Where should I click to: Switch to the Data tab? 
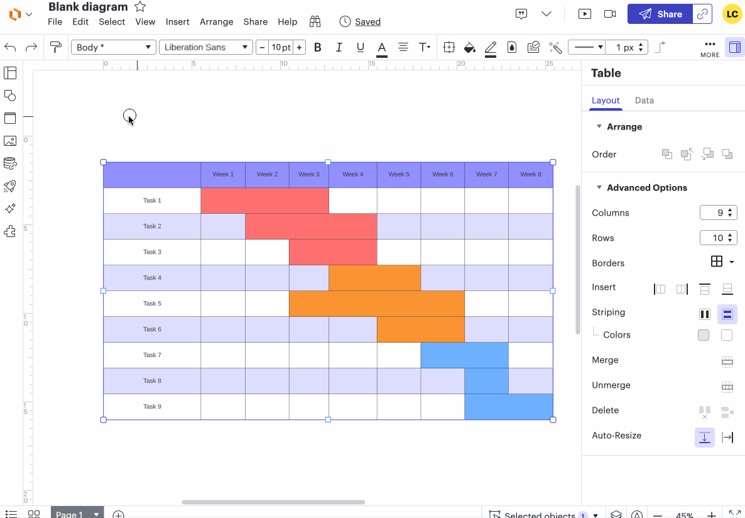644,100
